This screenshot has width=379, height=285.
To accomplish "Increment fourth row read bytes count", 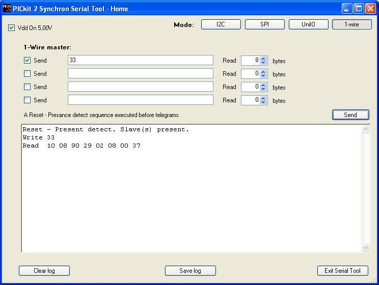I will (263, 98).
